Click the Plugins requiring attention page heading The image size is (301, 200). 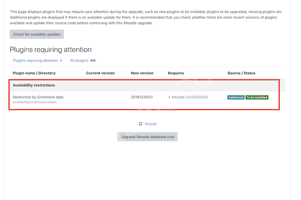point(51,50)
